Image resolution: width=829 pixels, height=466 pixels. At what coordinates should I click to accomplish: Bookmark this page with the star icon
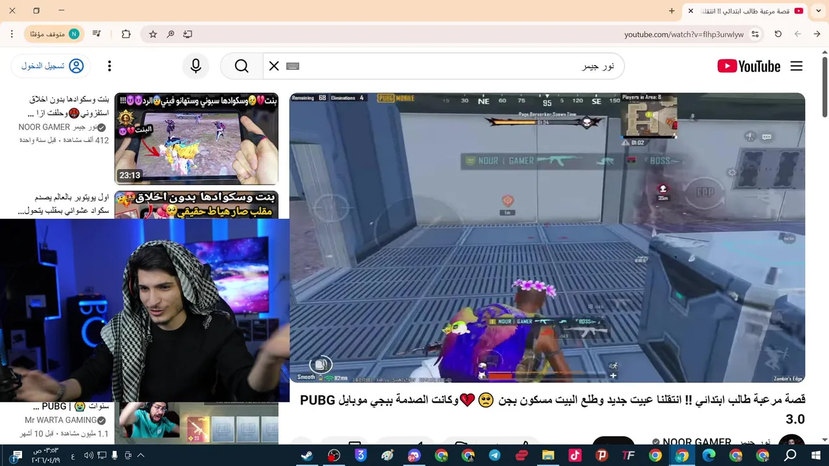pos(153,34)
